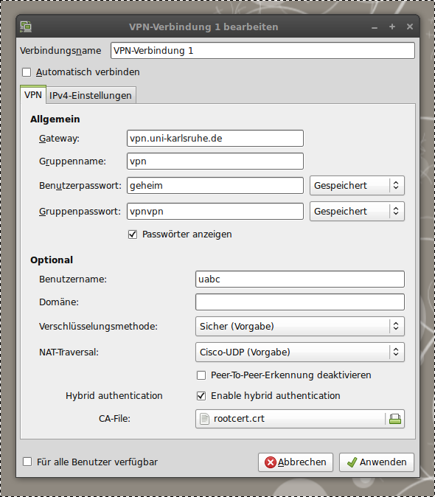Click the green checkmark icon on Anwenden
This screenshot has width=435, height=497.
click(x=352, y=462)
